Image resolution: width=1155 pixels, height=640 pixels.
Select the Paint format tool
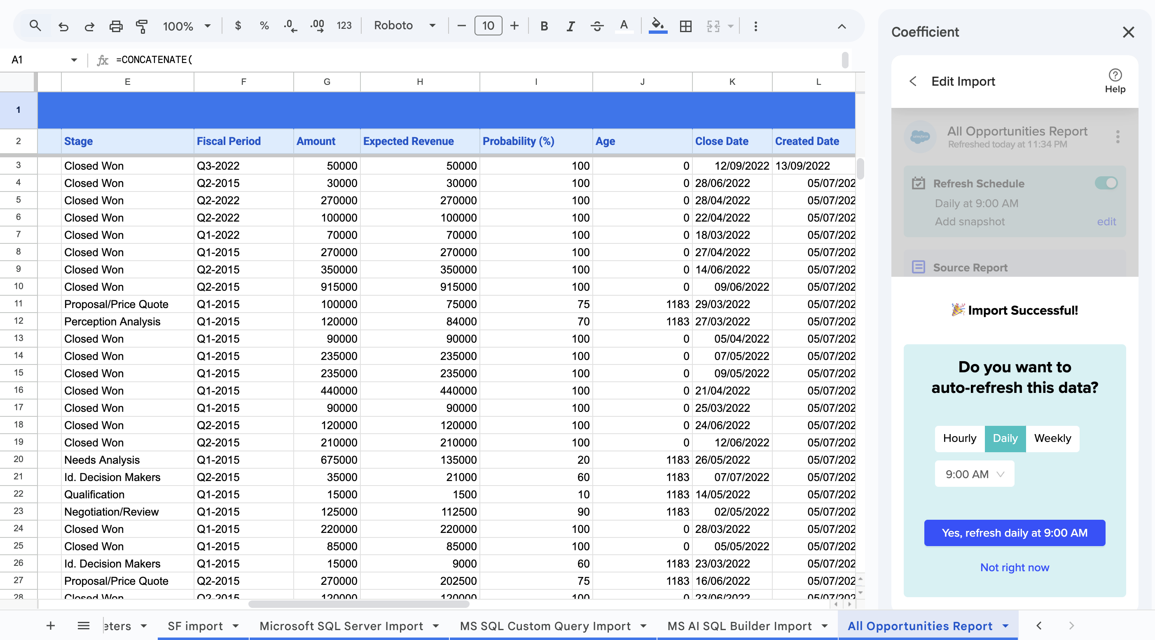pos(142,26)
